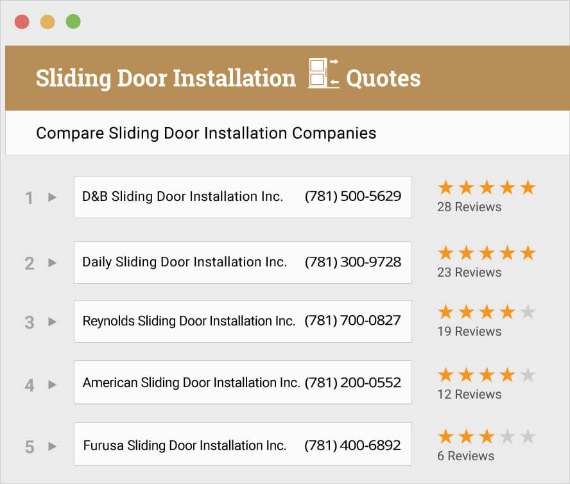Select the yellow traffic light dot
Image resolution: width=570 pixels, height=484 pixels.
47,21
